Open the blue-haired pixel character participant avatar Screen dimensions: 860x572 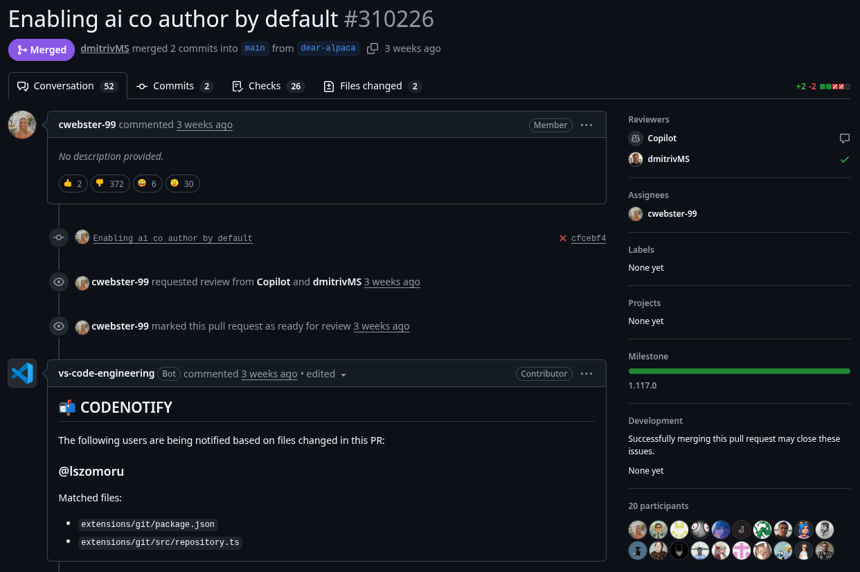click(804, 530)
